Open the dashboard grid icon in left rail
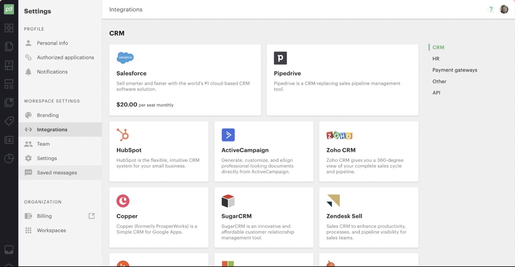The image size is (515, 267). click(x=9, y=28)
